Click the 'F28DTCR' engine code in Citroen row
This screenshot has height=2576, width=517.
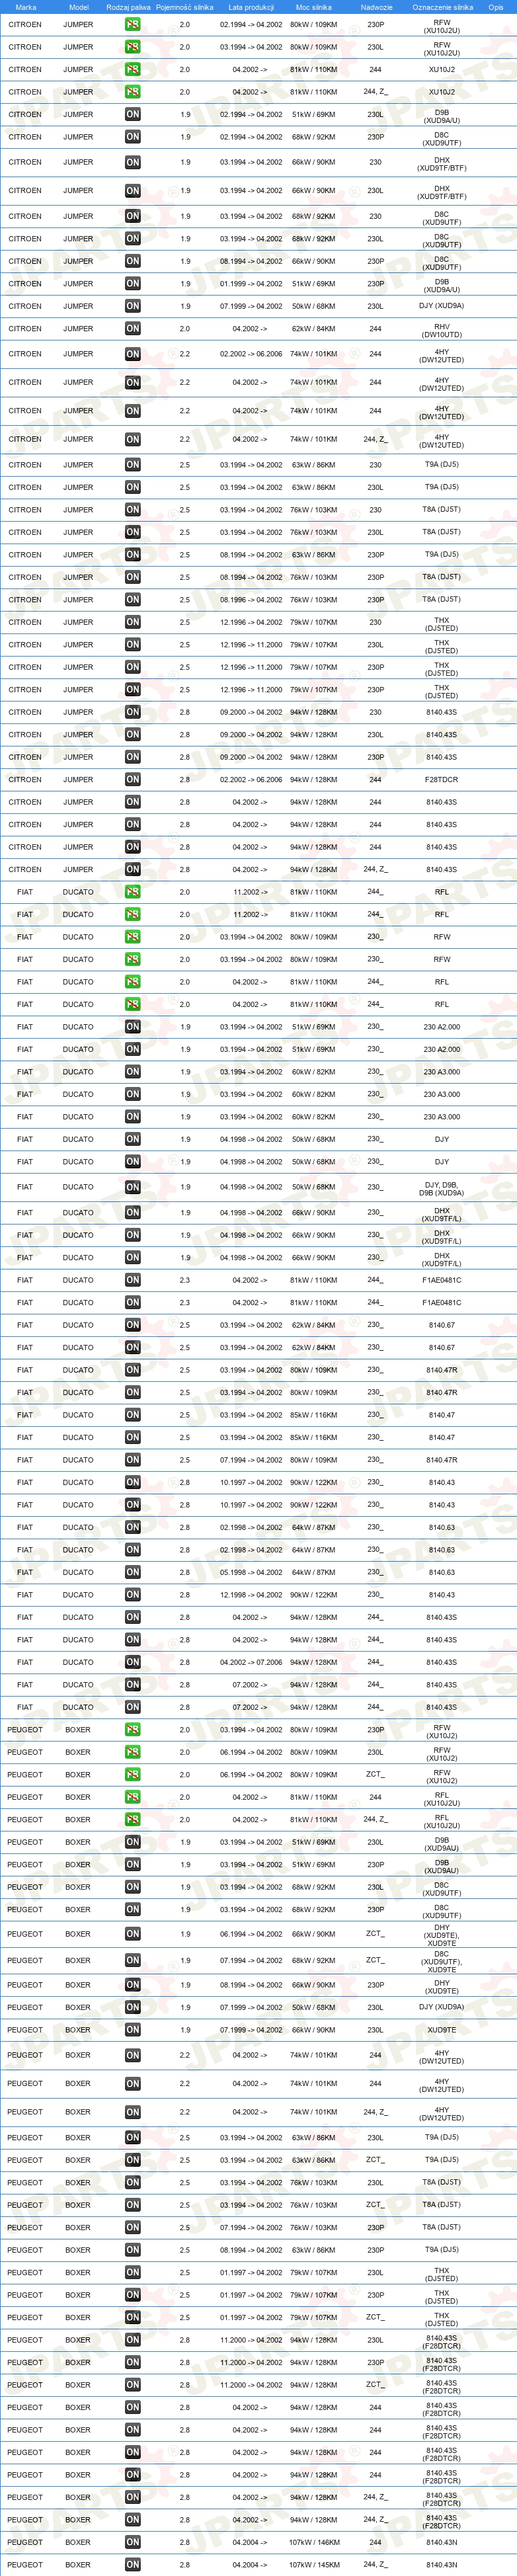442,780
